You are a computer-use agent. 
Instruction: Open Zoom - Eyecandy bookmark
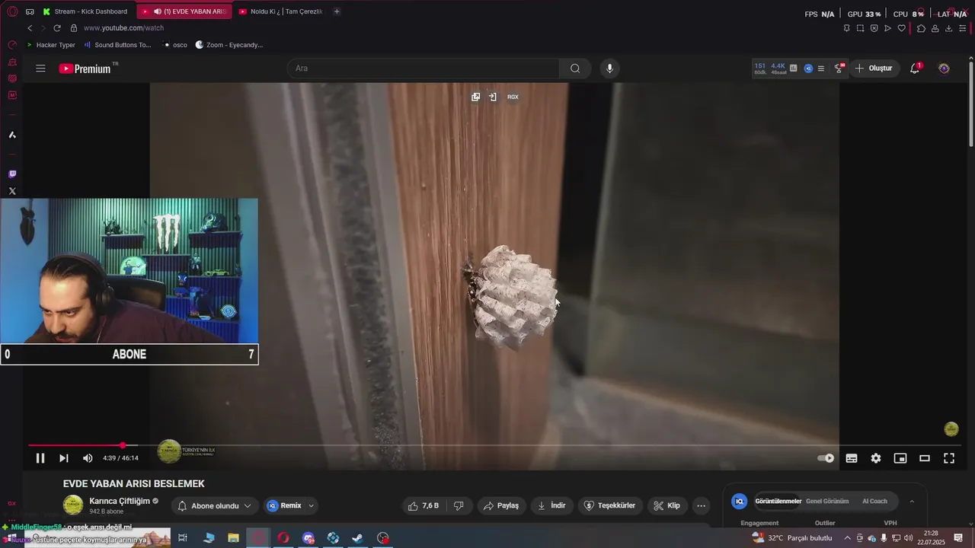click(x=229, y=45)
